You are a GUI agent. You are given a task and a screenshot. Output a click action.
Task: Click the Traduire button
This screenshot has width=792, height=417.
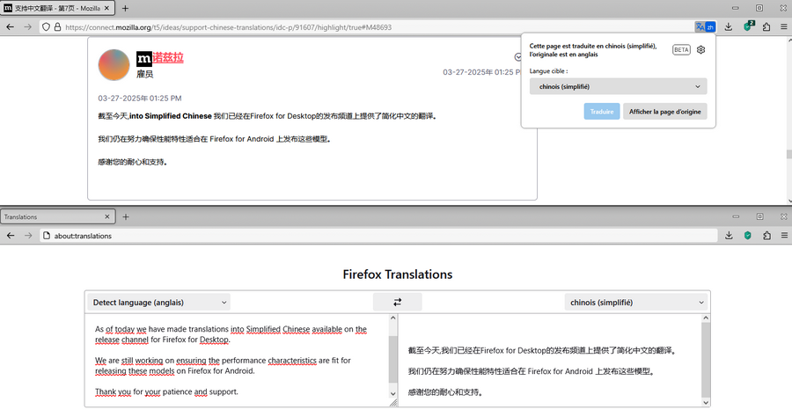point(602,112)
